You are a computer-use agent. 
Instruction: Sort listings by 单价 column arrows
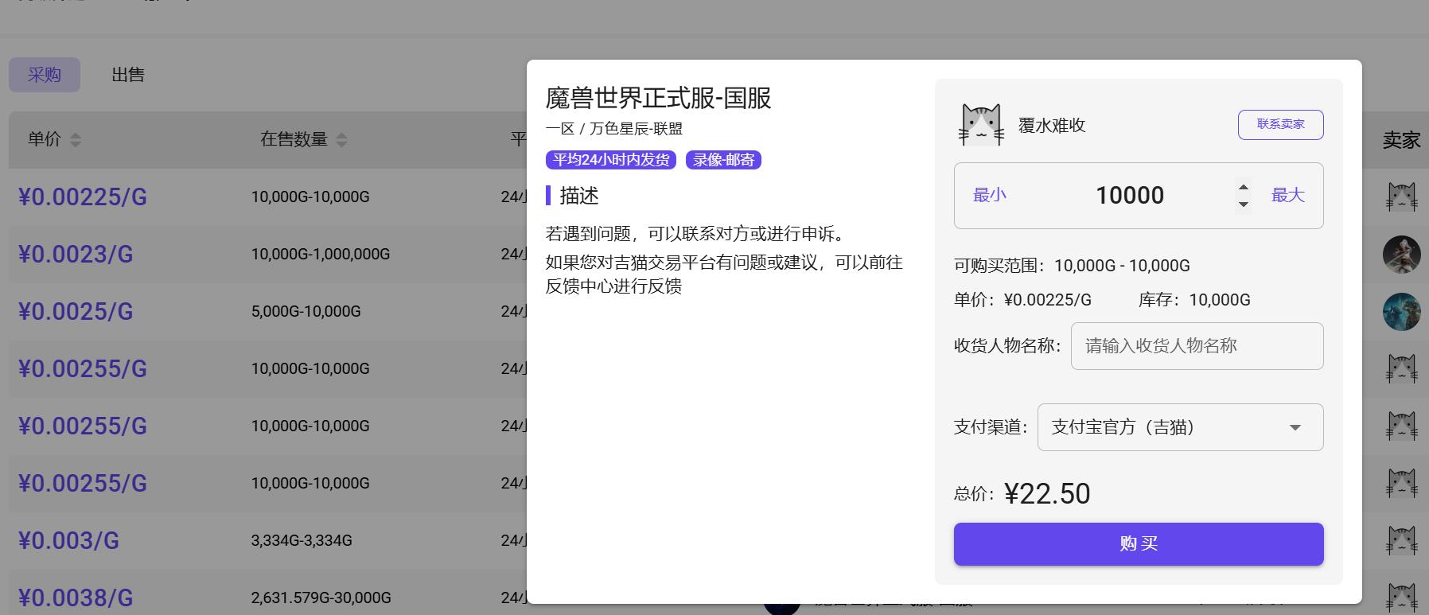point(76,140)
